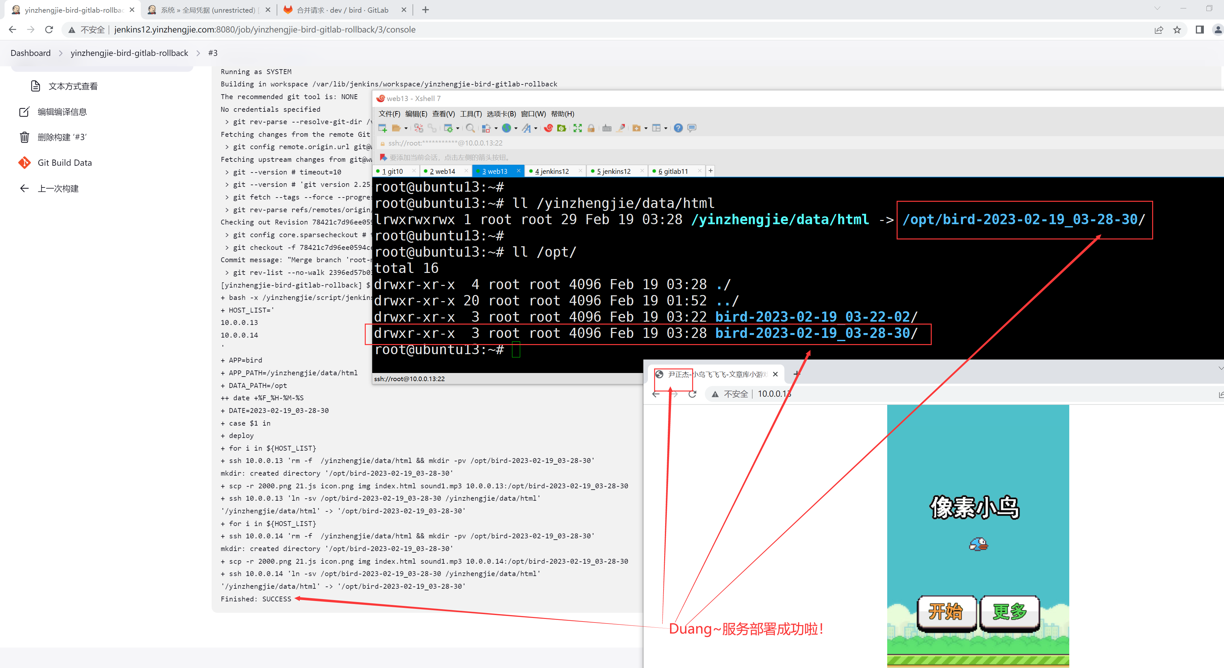Switch to the 6 gitlab11 session tab
The width and height of the screenshot is (1224, 668).
pos(673,172)
